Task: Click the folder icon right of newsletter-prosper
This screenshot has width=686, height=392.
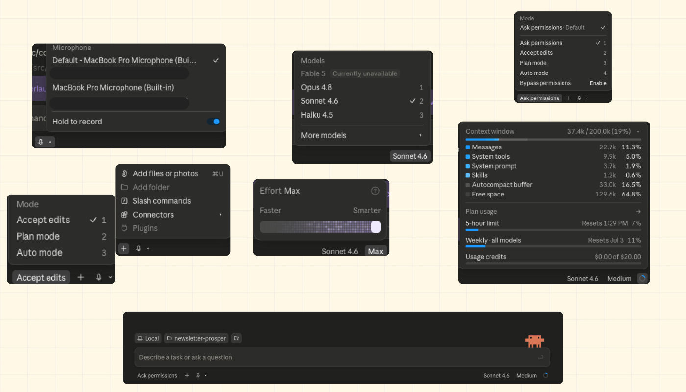Action: click(236, 338)
